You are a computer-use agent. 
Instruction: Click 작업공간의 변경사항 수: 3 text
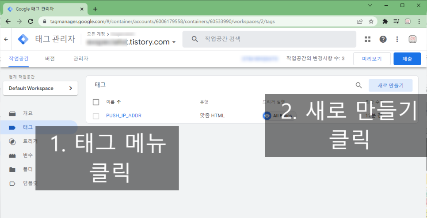point(315,58)
